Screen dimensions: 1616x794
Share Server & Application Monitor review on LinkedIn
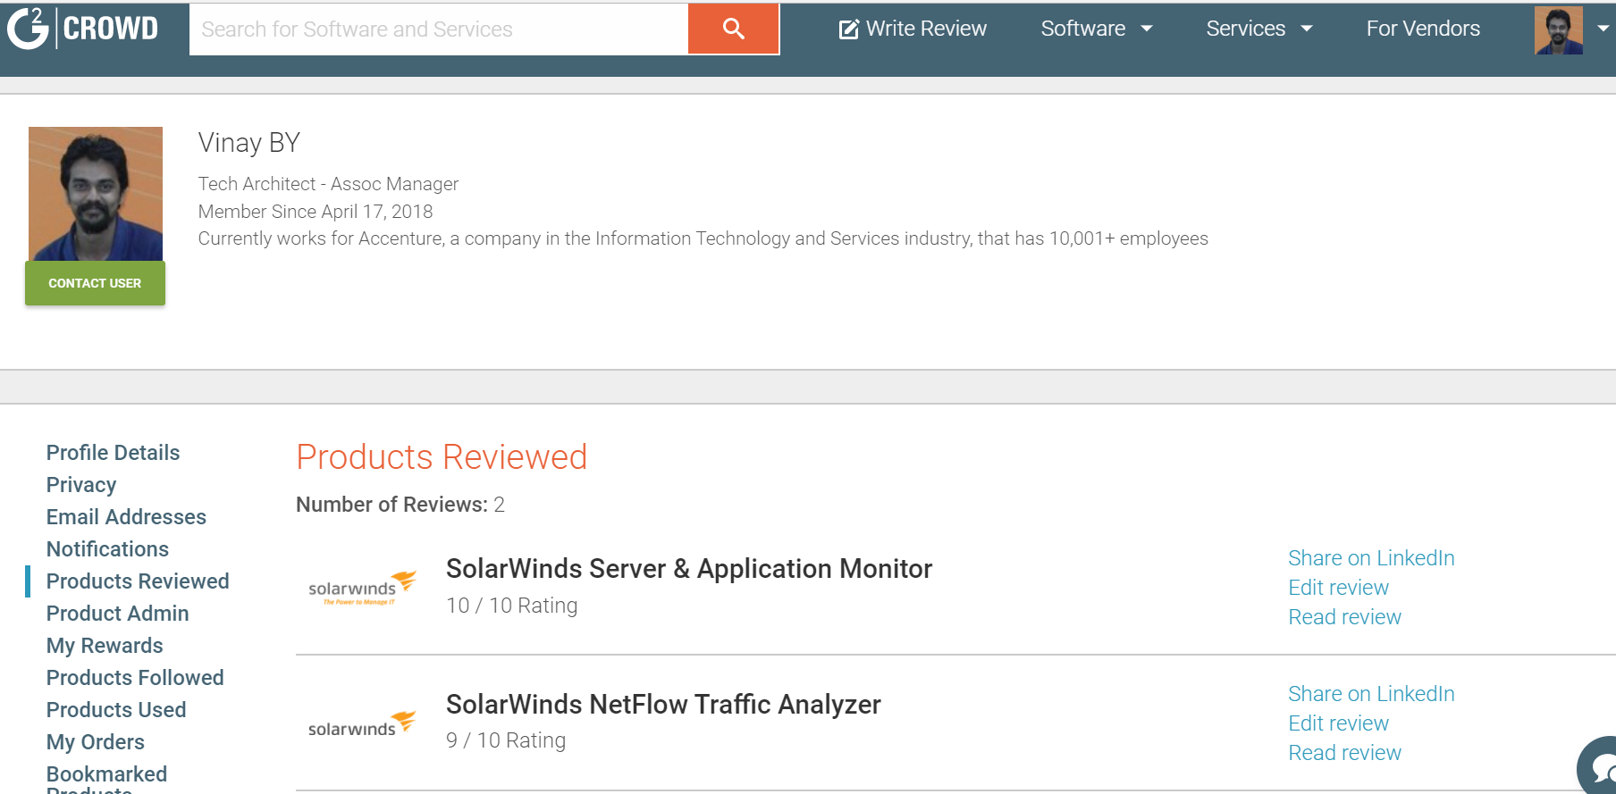(x=1371, y=558)
